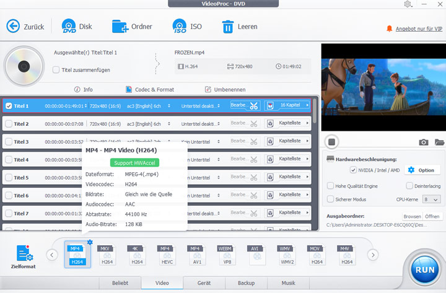Click Öffnen to open the output folder
The height and width of the screenshot is (293, 446).
[x=432, y=216]
